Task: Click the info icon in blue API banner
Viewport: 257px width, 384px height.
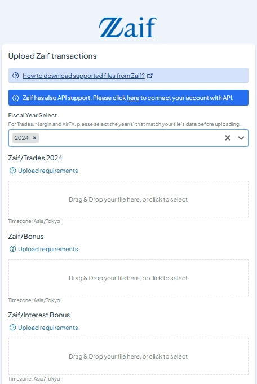Action: (x=15, y=98)
